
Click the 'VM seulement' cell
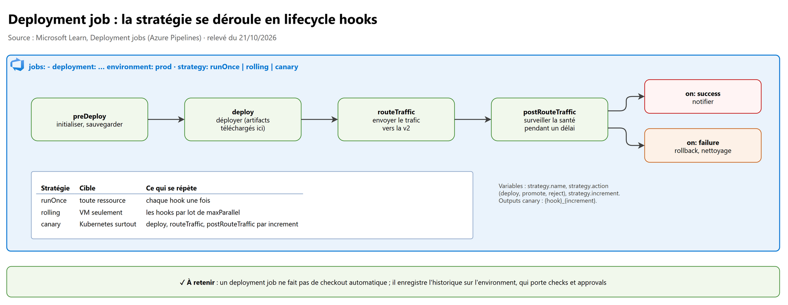[101, 213]
